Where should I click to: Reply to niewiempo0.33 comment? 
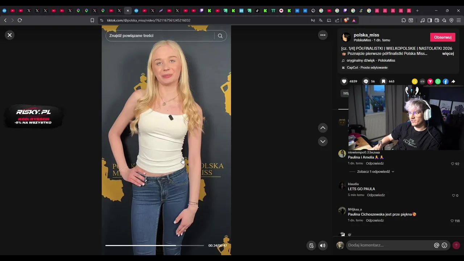(375, 163)
